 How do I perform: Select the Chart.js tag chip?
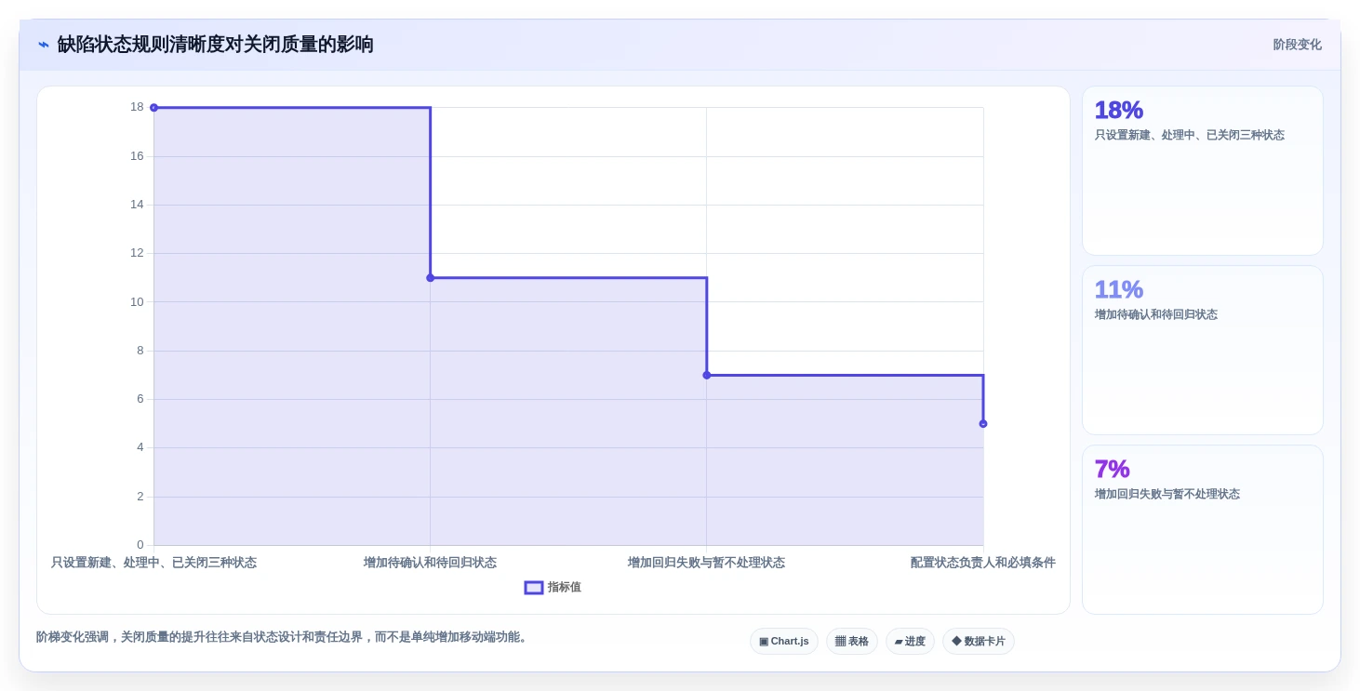pyautogui.click(x=784, y=642)
